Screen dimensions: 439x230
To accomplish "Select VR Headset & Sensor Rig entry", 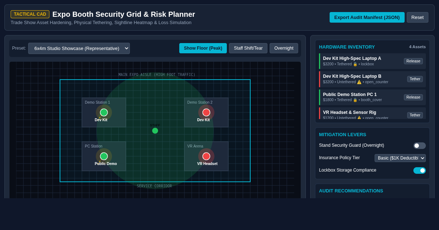I will 372,113.
